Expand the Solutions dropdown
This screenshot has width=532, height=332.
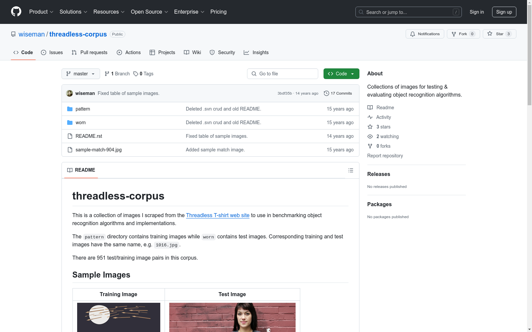point(73,12)
